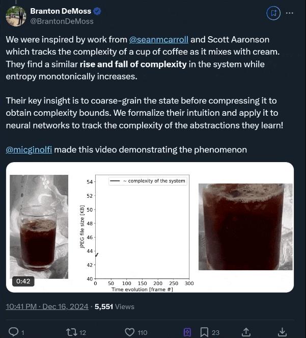Open the @BrantonDeMoss handle link
Viewport: 306px width, 338px height.
pos(62,21)
